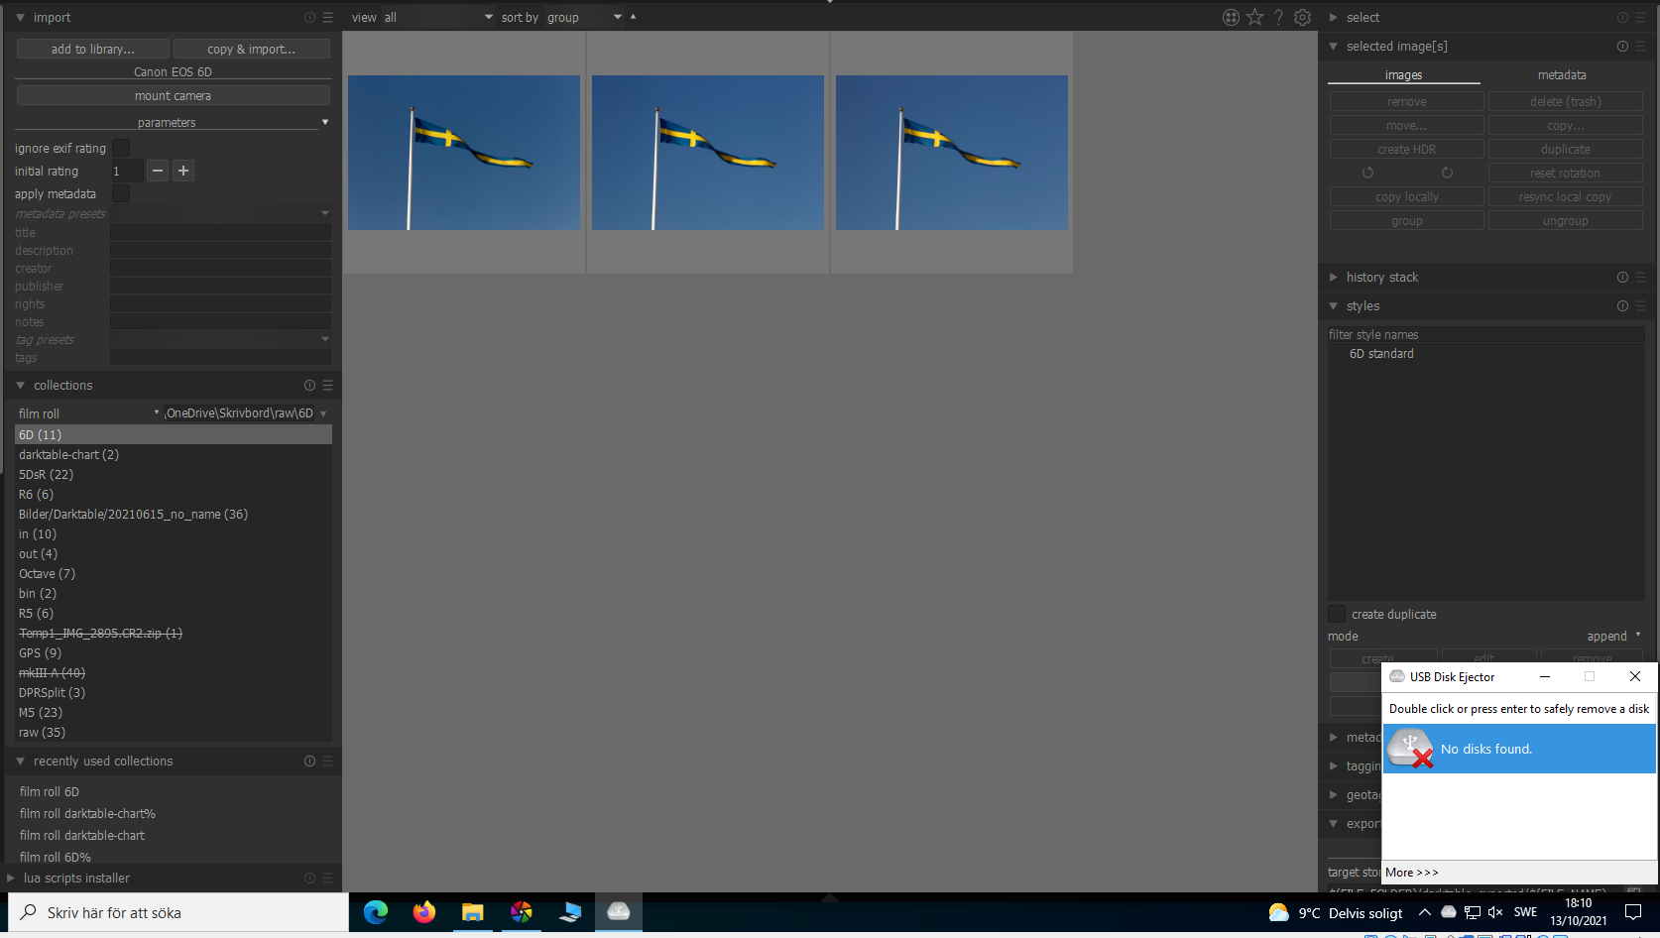
Task: Collapse the import module
Action: pos(20,18)
